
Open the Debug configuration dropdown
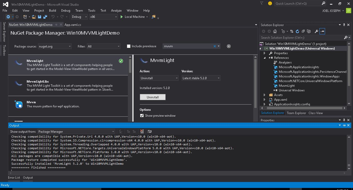coord(79,17)
